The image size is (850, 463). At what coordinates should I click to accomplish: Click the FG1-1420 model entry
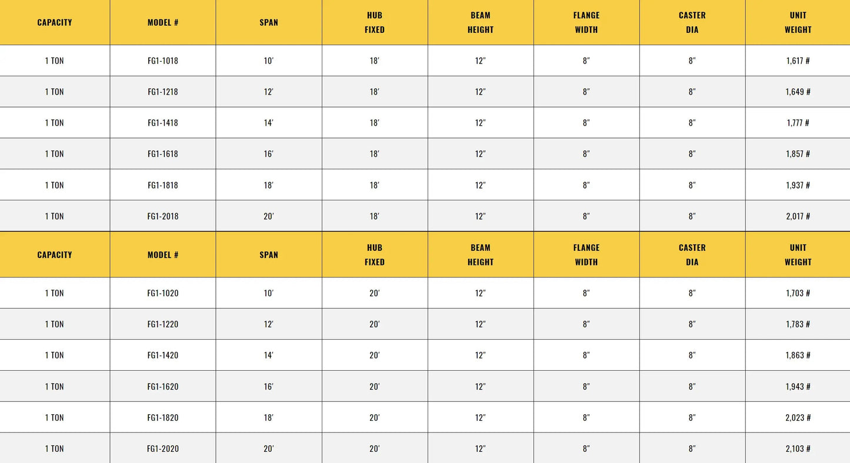[163, 355]
